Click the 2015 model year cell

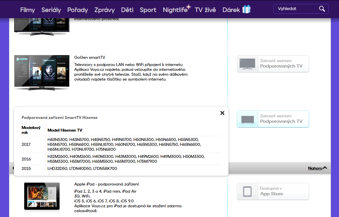click(x=26, y=168)
